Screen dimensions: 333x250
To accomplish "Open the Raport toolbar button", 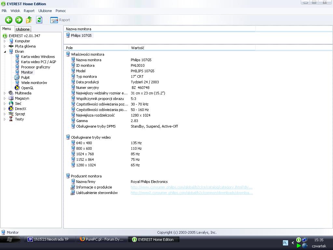I will [x=60, y=20].
